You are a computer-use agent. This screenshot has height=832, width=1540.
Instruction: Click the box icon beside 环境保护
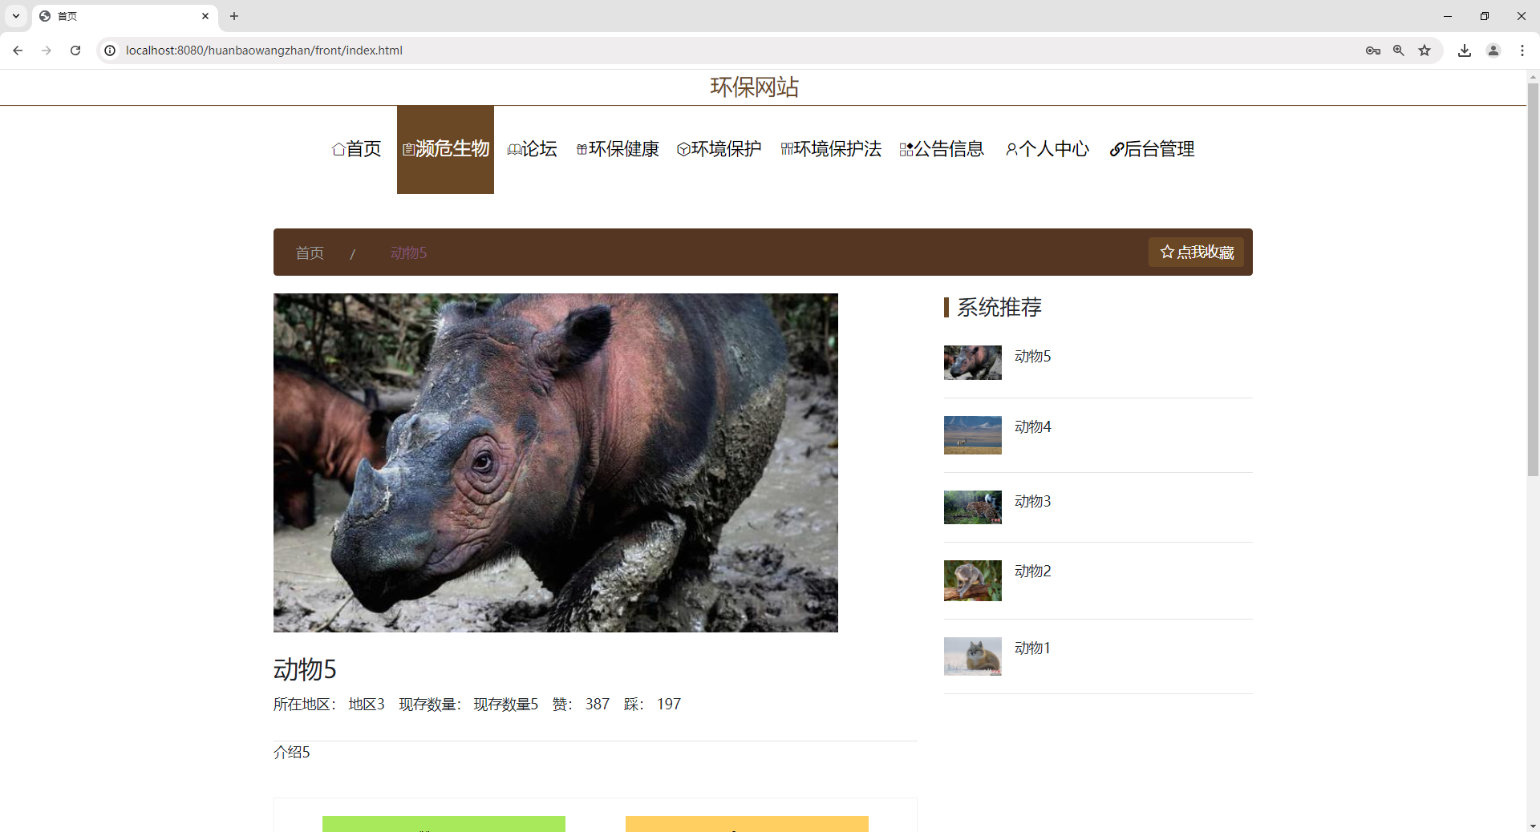(x=683, y=149)
